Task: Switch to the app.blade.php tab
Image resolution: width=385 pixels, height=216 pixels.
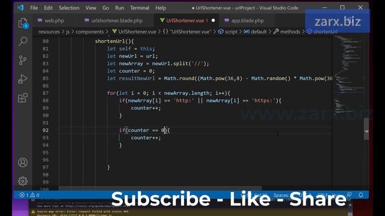Action: [247, 20]
